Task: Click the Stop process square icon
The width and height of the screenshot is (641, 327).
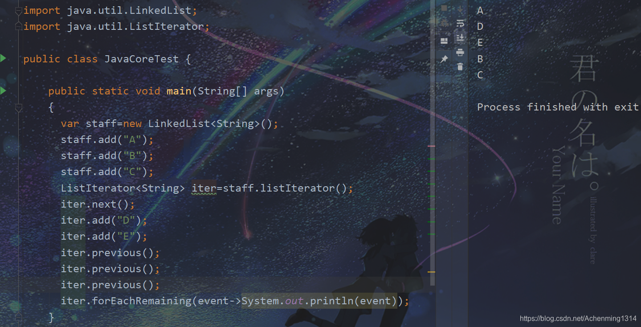Action: coord(444,8)
